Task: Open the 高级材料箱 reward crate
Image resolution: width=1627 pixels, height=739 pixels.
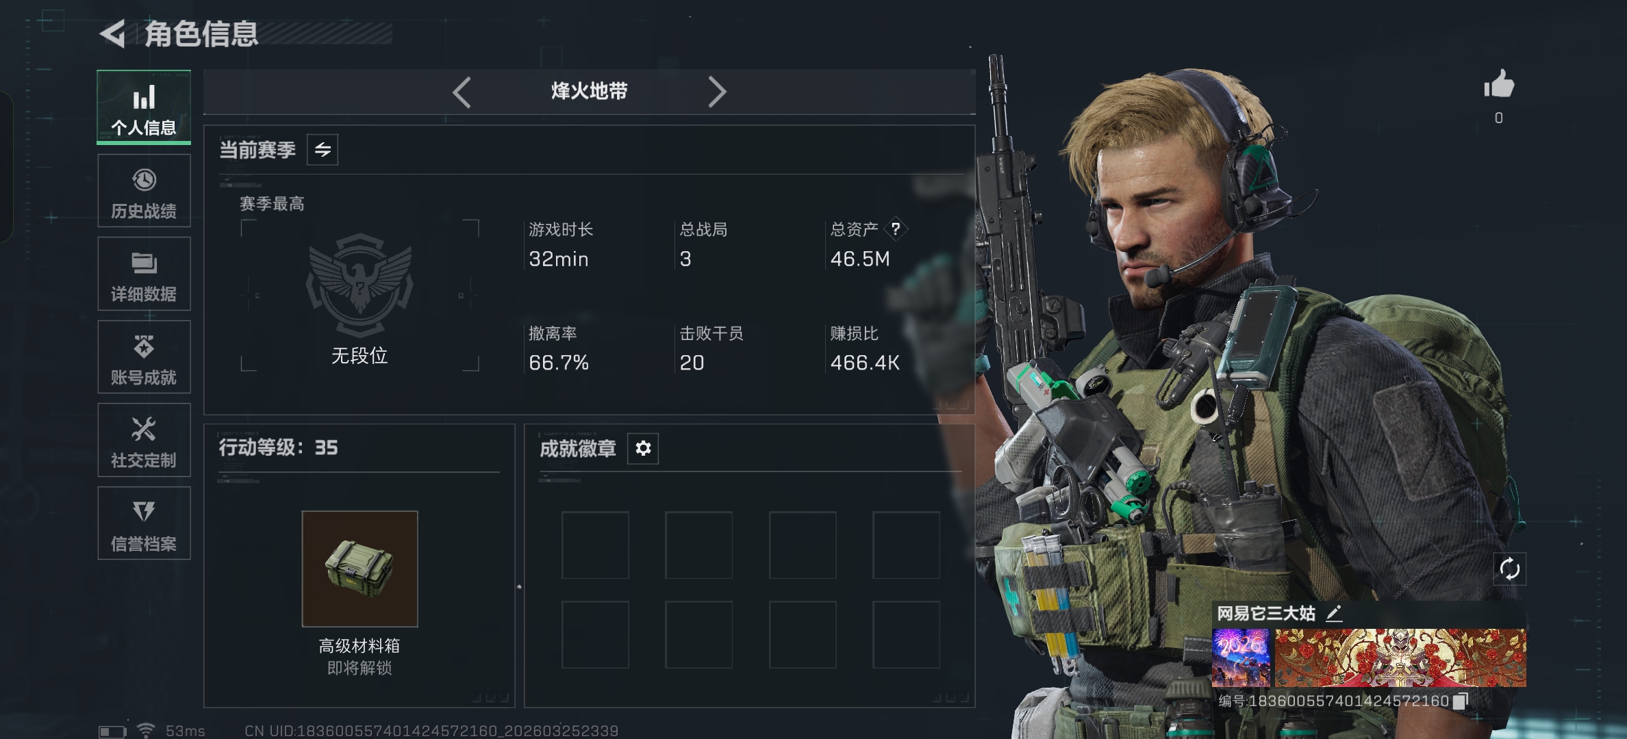Action: tap(360, 569)
